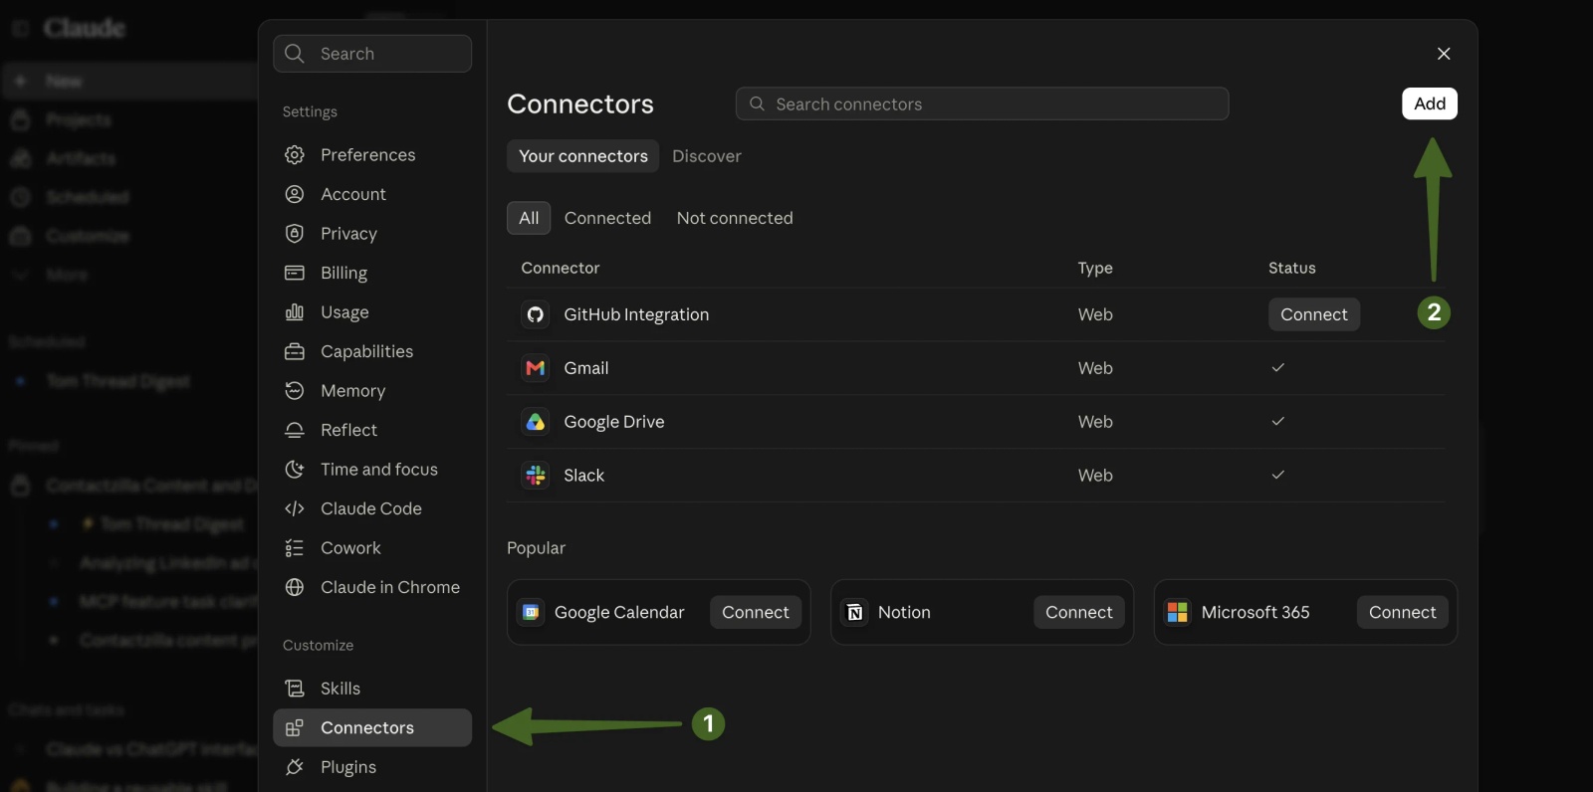Click the Skills icon under Customize
The image size is (1593, 792).
pyautogui.click(x=295, y=688)
